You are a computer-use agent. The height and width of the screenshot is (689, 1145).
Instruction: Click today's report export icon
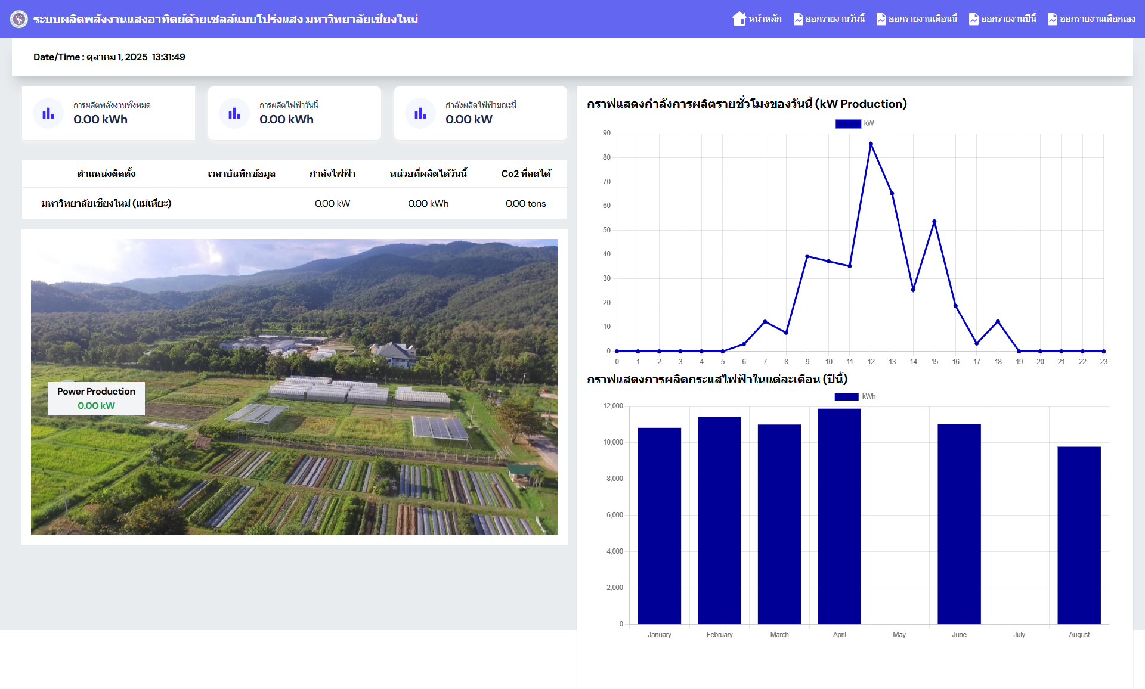(x=798, y=19)
